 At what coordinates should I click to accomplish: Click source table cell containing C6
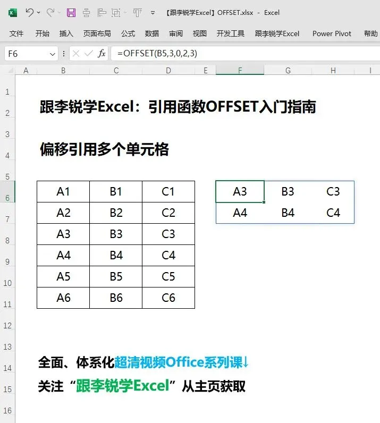168,298
